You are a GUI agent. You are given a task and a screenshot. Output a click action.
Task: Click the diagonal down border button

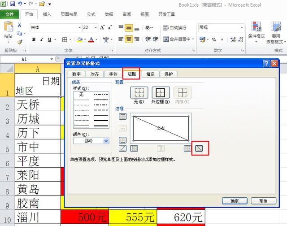pyautogui.click(x=199, y=148)
